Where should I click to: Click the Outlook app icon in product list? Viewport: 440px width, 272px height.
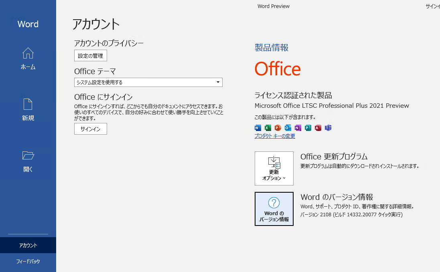click(288, 128)
